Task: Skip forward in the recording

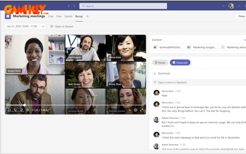Action: [21, 110]
